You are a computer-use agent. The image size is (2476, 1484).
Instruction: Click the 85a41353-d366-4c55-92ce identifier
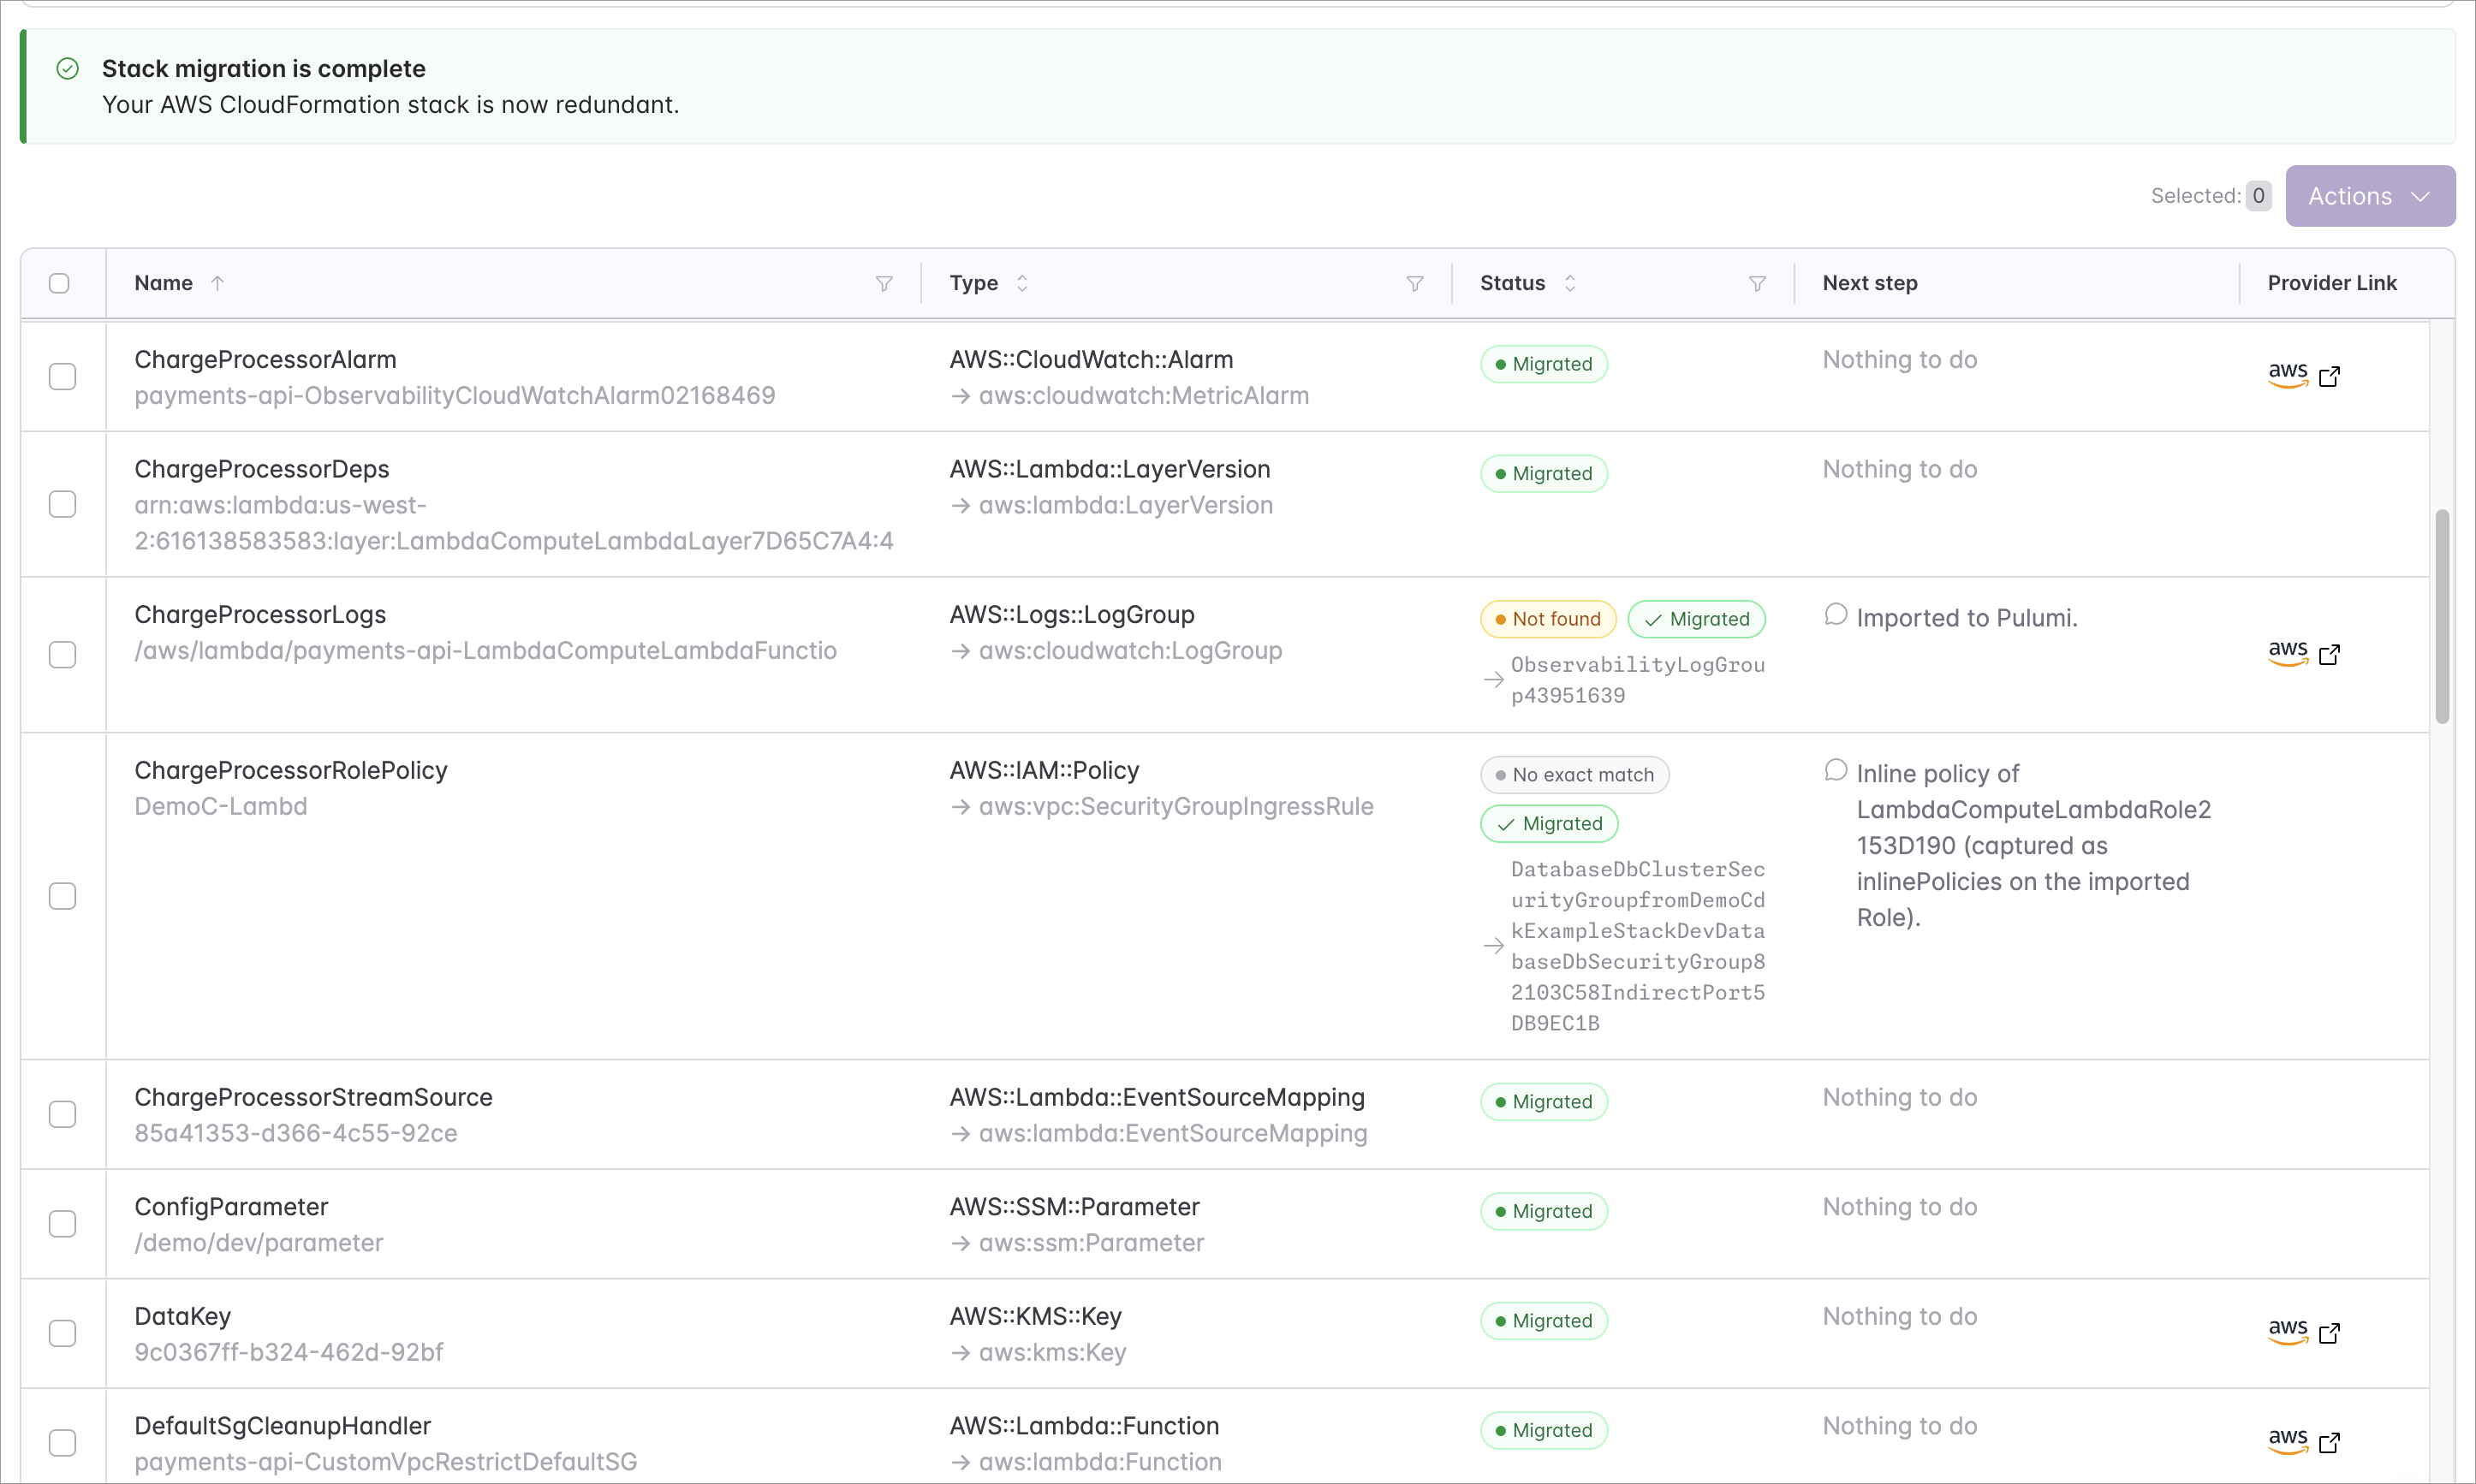coord(296,1133)
